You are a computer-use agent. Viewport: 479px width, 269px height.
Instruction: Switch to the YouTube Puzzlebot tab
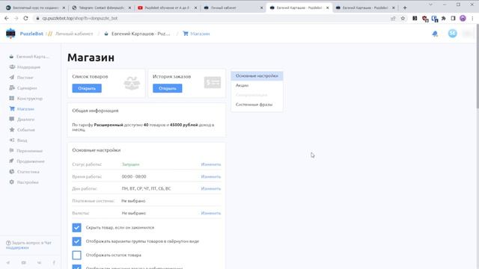[x=168, y=7]
